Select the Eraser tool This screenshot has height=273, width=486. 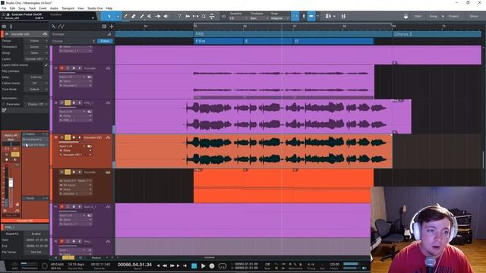click(x=134, y=16)
